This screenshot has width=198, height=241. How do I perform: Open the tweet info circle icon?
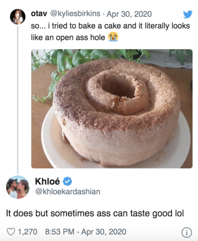click(x=187, y=232)
